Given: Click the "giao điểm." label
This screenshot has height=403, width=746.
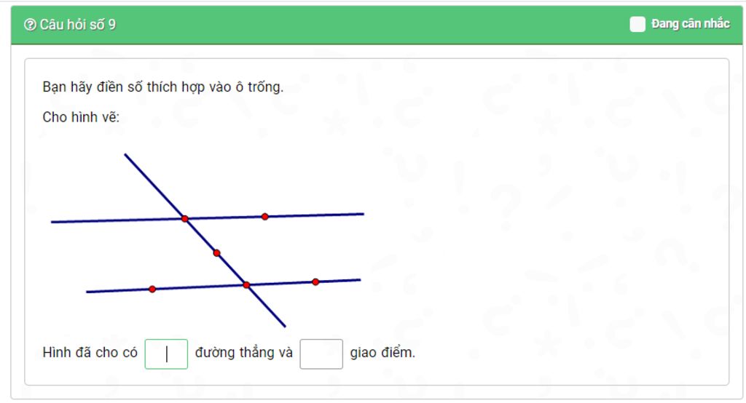Looking at the screenshot, I should [382, 353].
